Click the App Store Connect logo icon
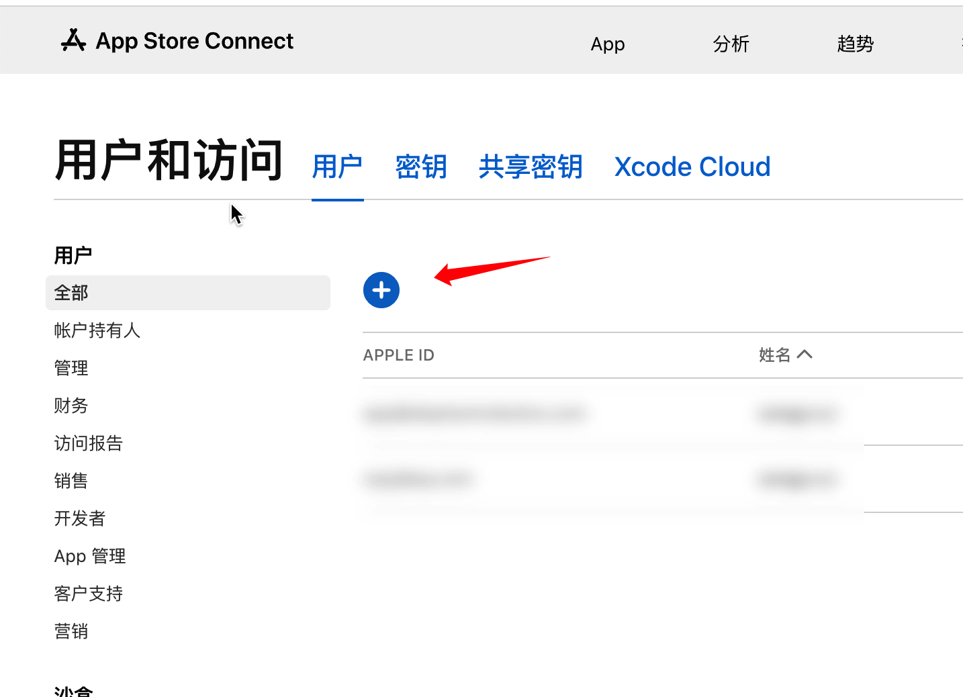The height and width of the screenshot is (697, 963). tap(73, 40)
